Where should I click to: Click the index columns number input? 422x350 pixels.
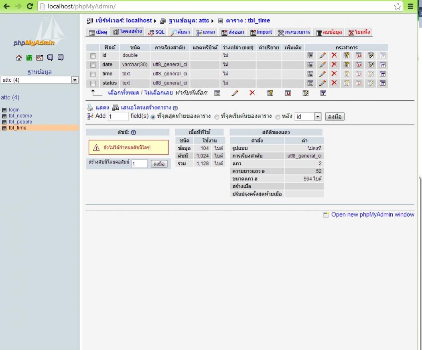click(140, 163)
